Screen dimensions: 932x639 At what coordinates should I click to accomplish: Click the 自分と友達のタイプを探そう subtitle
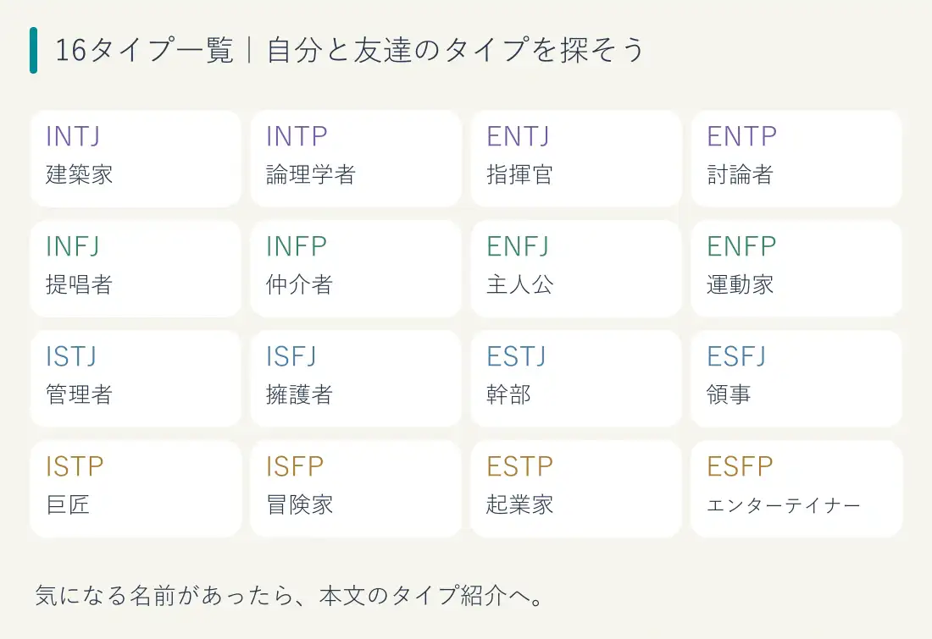point(455,50)
